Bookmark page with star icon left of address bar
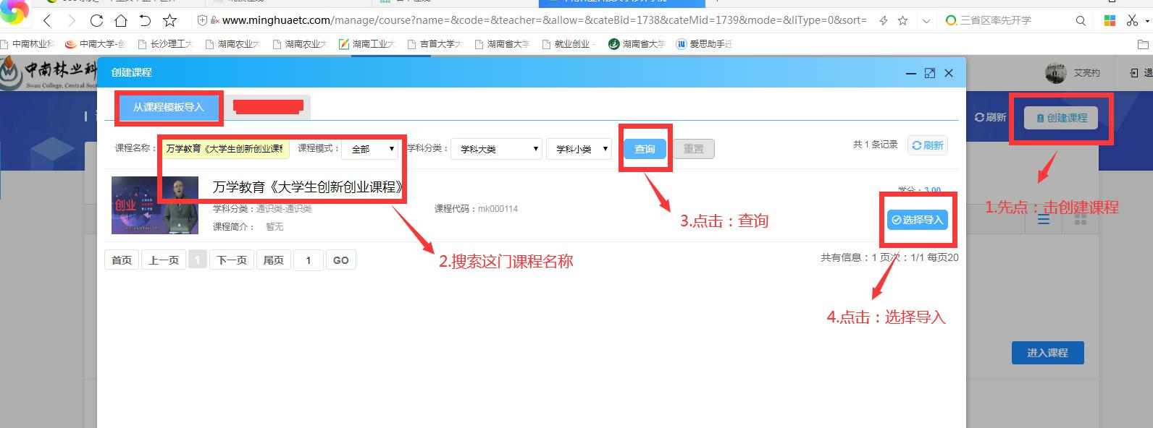Screen dimensions: 1153x428 point(169,20)
